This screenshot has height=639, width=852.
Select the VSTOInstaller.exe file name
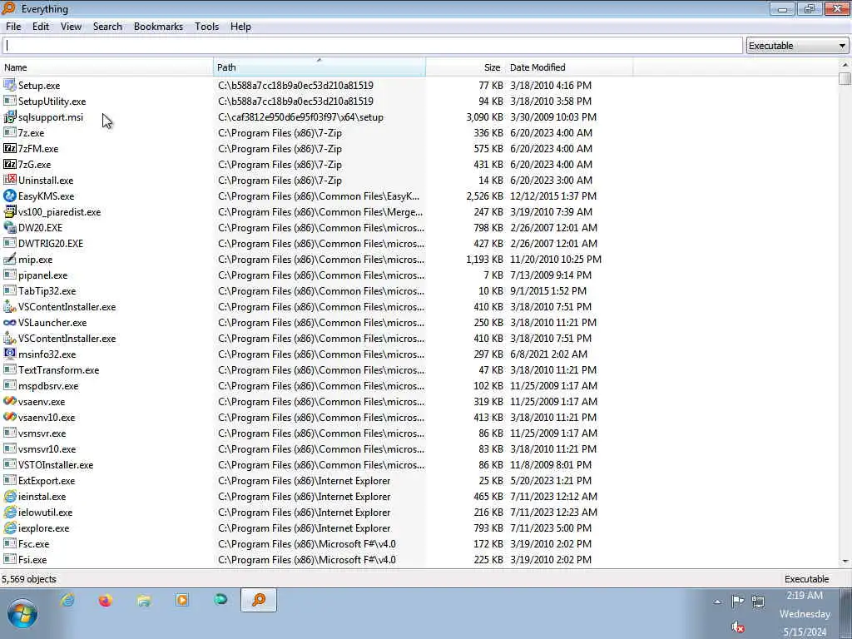[x=56, y=464]
